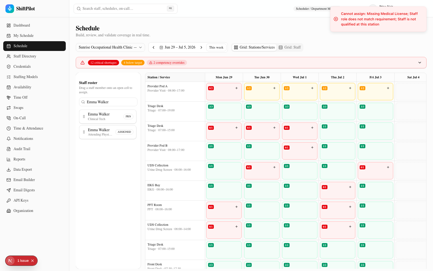Screen dimensions: 433x271
Task: Open Audit Trail page
Action: click(34, 149)
